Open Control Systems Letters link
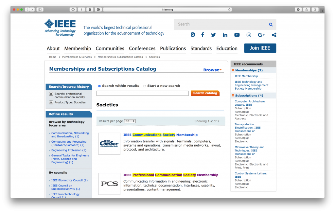The height and width of the screenshot is (213, 335). (251, 175)
